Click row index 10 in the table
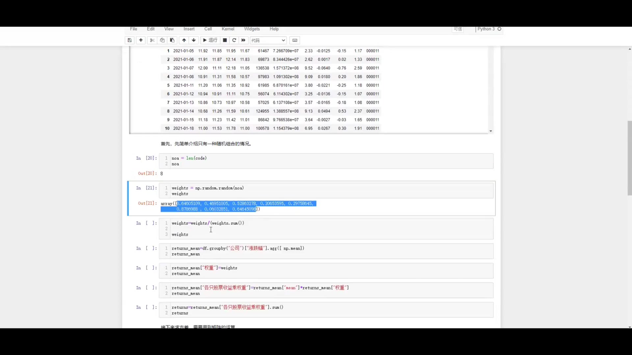Screen dimensions: 632x355 167,129
